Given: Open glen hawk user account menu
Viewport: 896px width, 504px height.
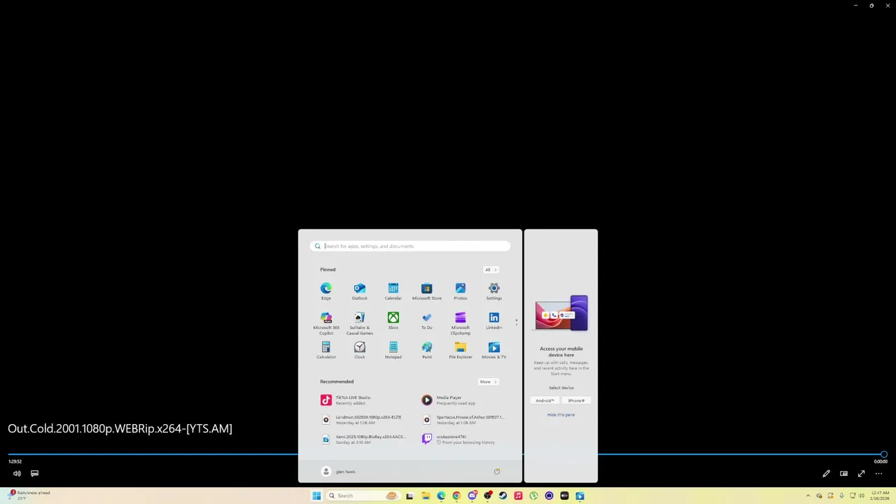Looking at the screenshot, I should tap(338, 472).
